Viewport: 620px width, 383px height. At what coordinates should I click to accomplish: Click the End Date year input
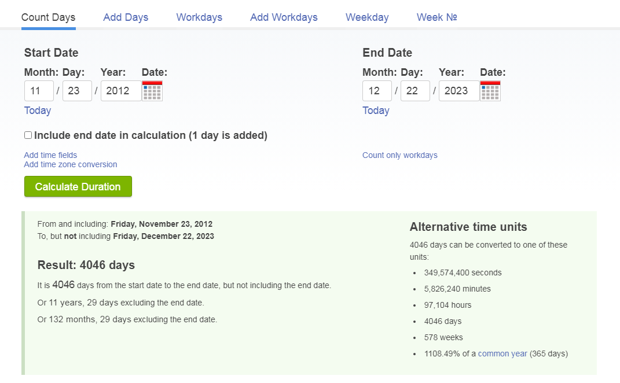459,91
